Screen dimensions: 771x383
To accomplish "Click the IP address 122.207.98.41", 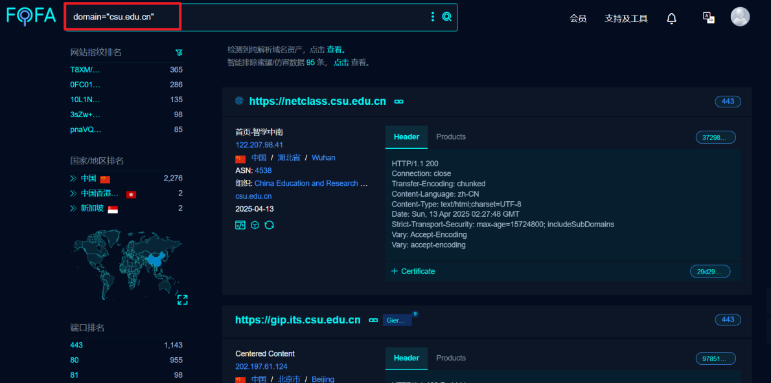I will point(259,145).
